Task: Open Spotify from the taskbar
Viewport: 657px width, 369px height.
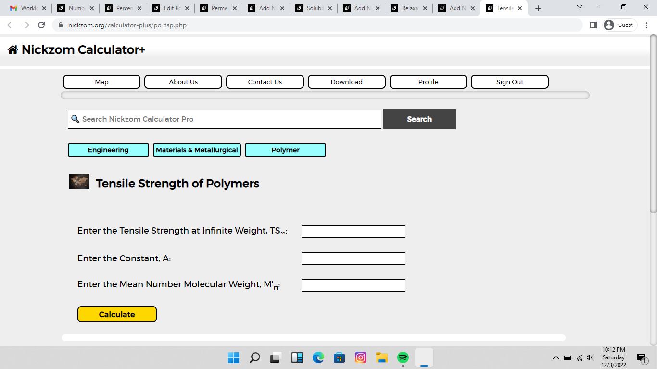Action: pyautogui.click(x=403, y=357)
